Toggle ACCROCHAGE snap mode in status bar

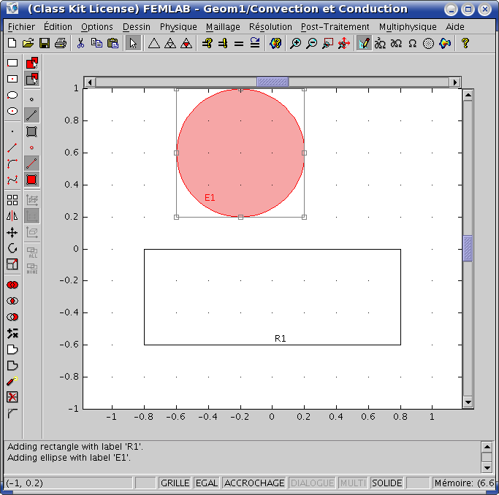(x=254, y=483)
